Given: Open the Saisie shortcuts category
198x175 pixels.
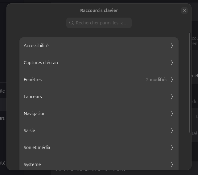Looking at the screenshot, I should pyautogui.click(x=93, y=131).
